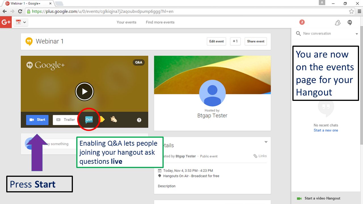Click the Public event text

tap(209, 156)
